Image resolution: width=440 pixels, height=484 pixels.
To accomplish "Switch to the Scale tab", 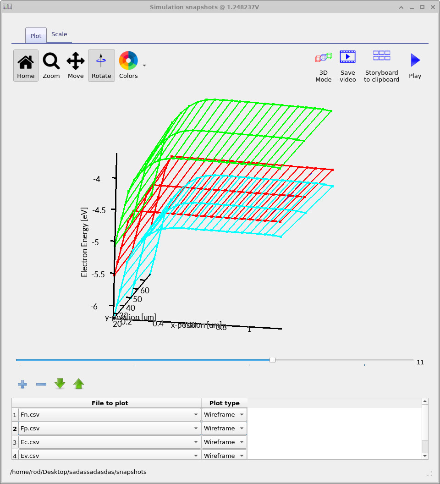I will coord(59,34).
